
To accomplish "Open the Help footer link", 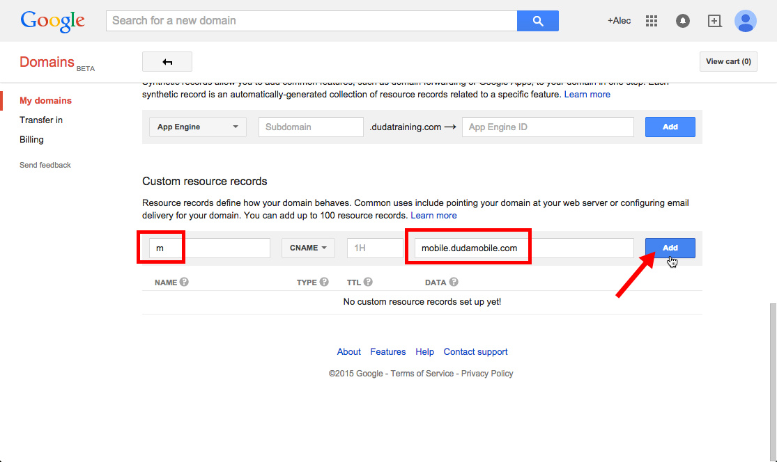I will (424, 351).
